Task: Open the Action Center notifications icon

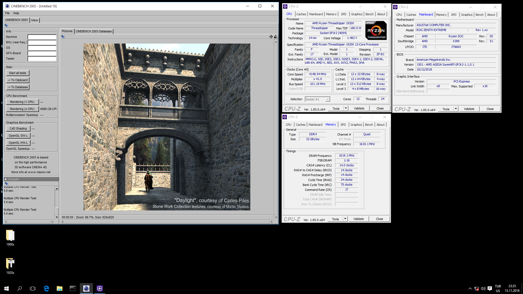Action: [x=489, y=289]
